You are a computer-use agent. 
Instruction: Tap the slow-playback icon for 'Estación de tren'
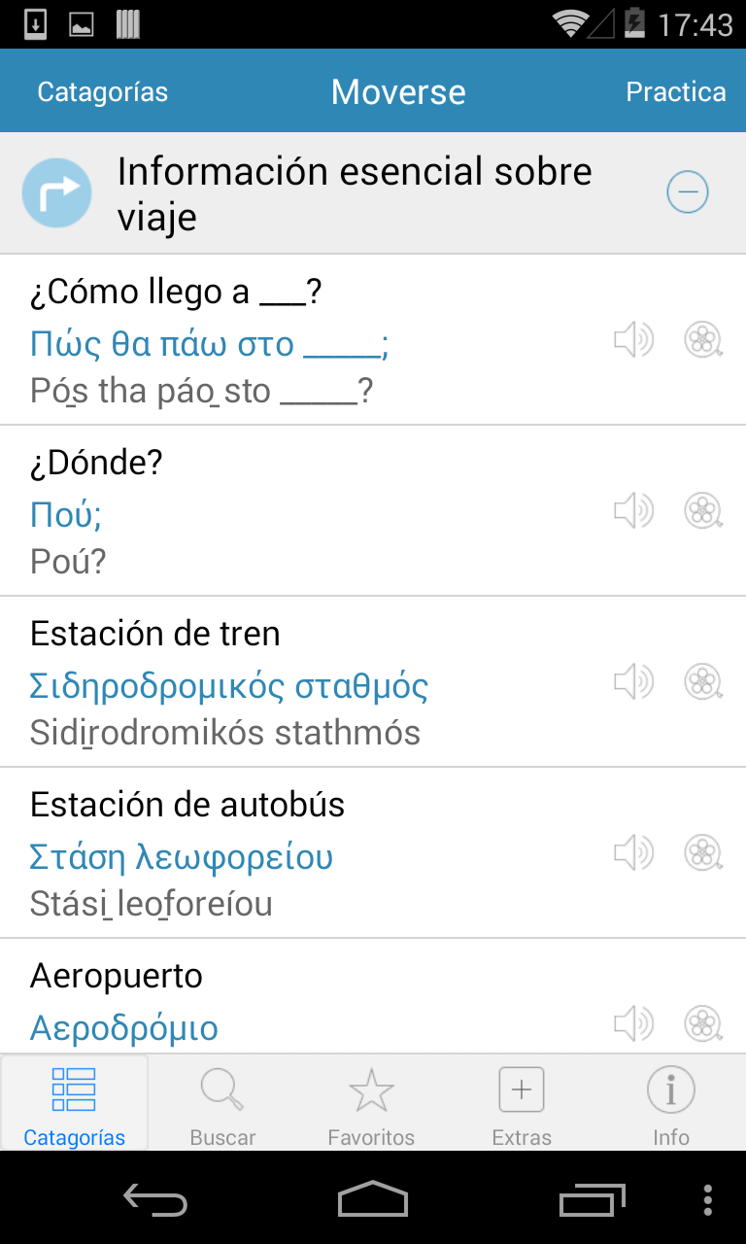pyautogui.click(x=703, y=682)
